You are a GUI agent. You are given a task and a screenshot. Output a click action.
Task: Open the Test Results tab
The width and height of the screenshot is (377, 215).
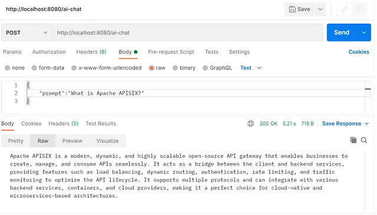(x=101, y=124)
